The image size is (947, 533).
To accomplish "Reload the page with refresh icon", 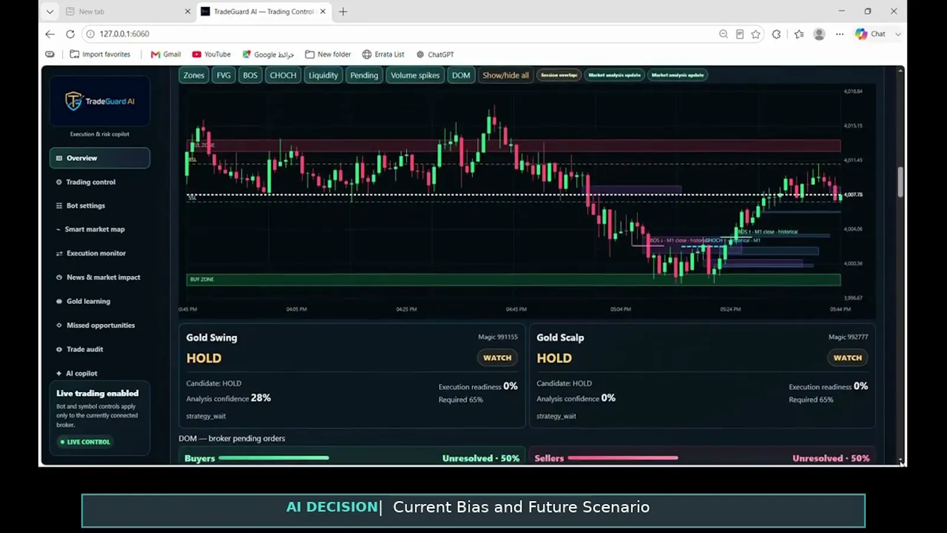I will coord(70,34).
